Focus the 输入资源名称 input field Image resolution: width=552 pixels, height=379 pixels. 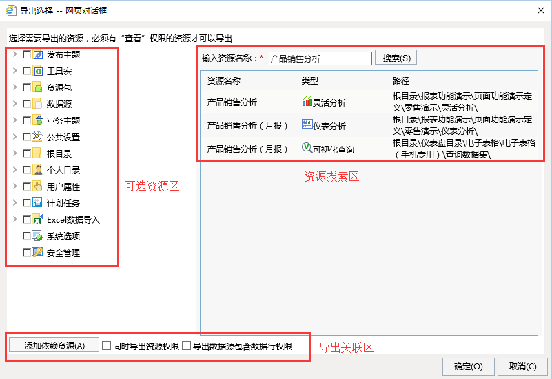320,58
